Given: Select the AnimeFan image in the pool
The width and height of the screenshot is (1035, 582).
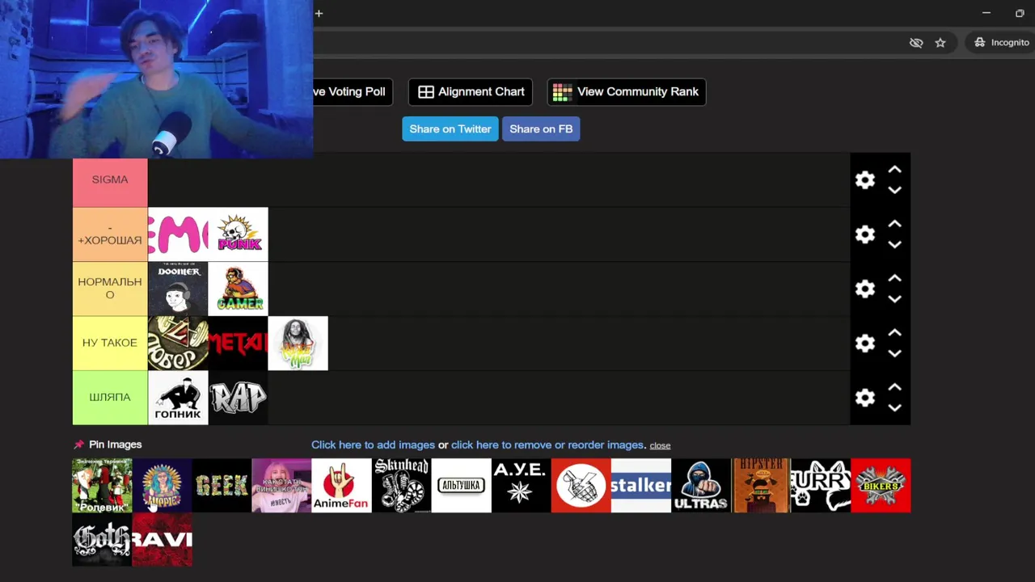Looking at the screenshot, I should click(341, 485).
